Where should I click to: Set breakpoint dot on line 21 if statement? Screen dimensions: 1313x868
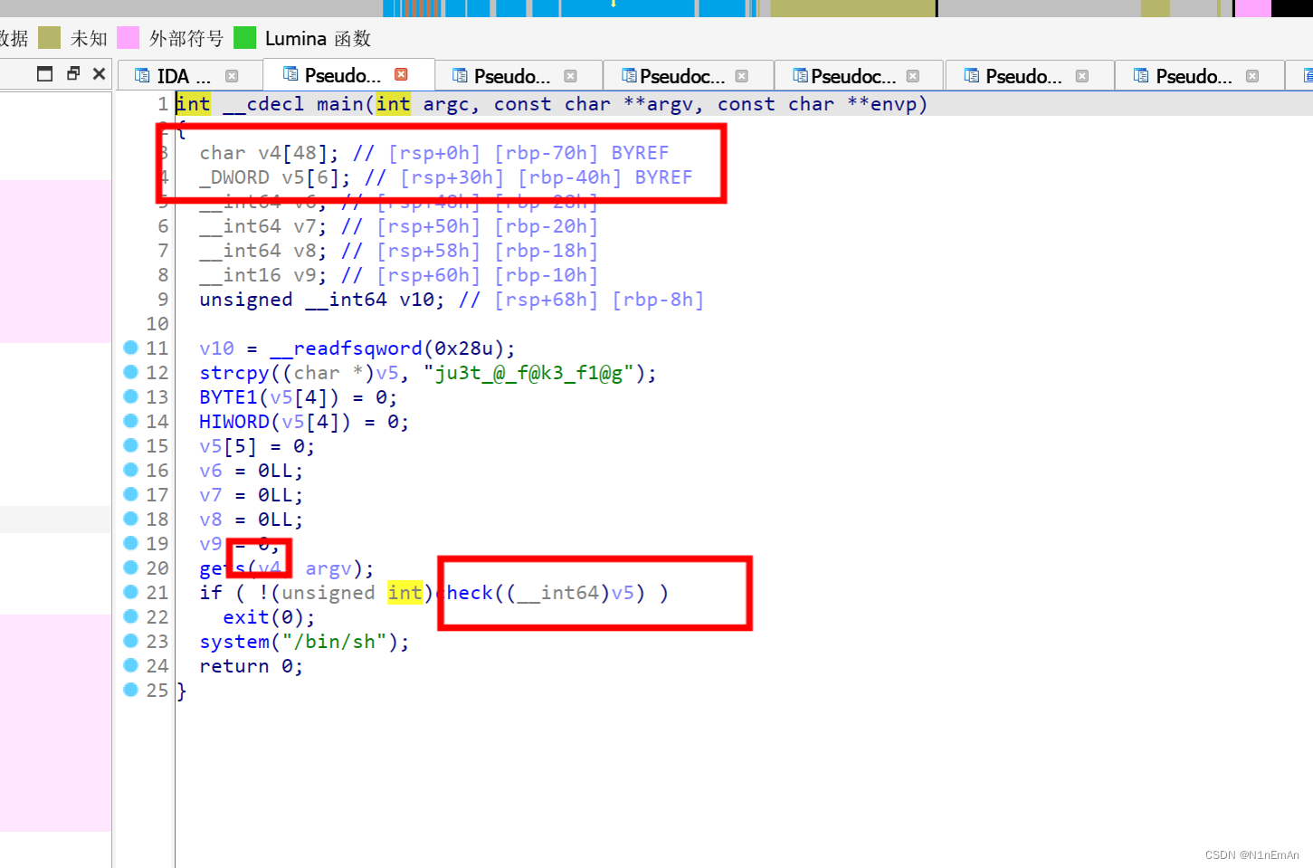pos(130,592)
